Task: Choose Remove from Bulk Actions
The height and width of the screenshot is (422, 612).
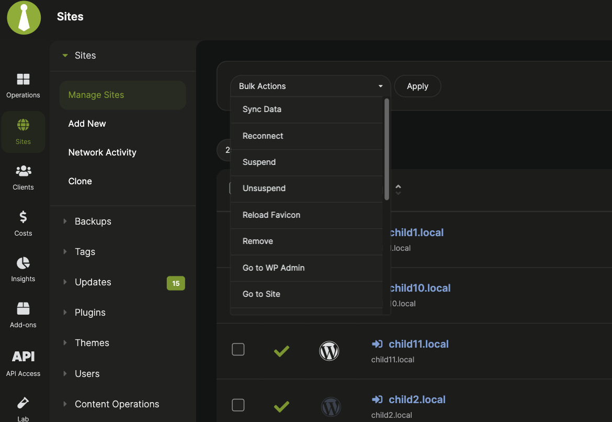Action: pyautogui.click(x=307, y=241)
